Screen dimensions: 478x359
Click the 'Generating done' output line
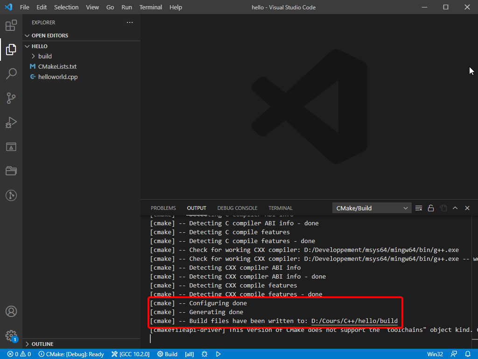[197, 312]
